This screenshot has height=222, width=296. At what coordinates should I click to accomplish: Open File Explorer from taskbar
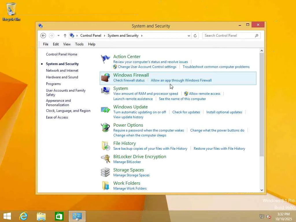click(41, 216)
